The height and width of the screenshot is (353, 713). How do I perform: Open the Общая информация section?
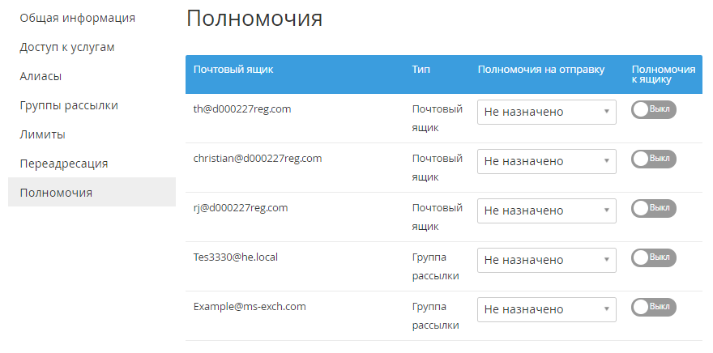click(x=78, y=18)
